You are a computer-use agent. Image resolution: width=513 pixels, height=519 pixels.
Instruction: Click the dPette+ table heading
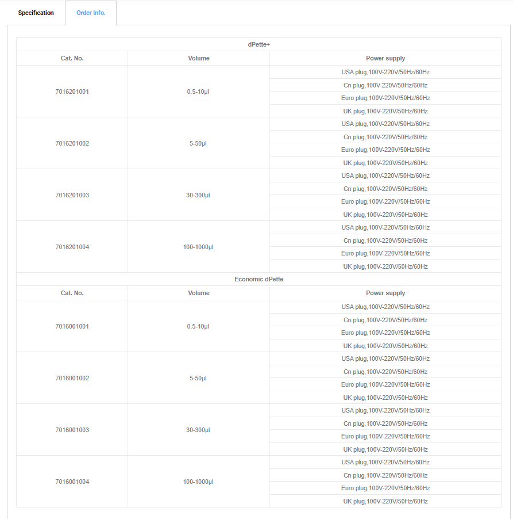click(x=259, y=44)
